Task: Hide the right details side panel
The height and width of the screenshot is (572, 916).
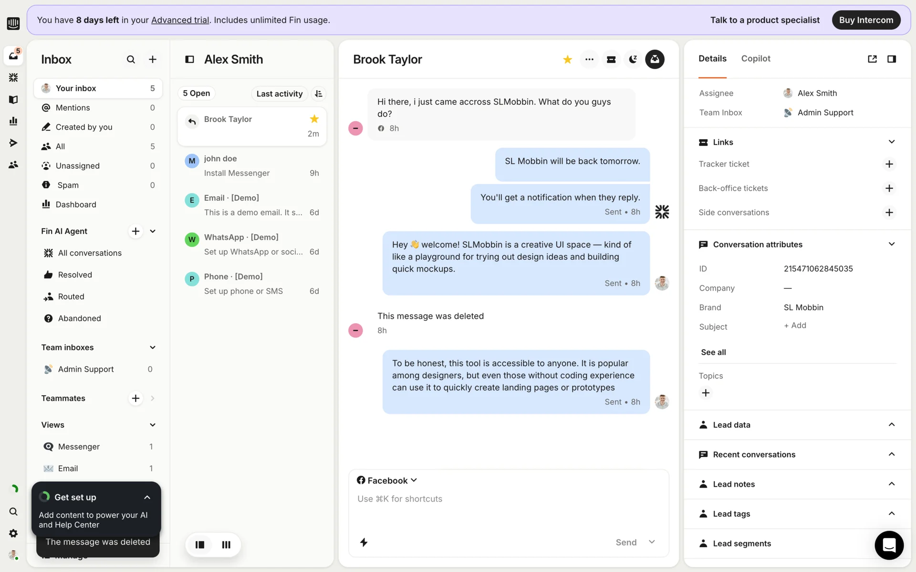Action: click(x=891, y=59)
